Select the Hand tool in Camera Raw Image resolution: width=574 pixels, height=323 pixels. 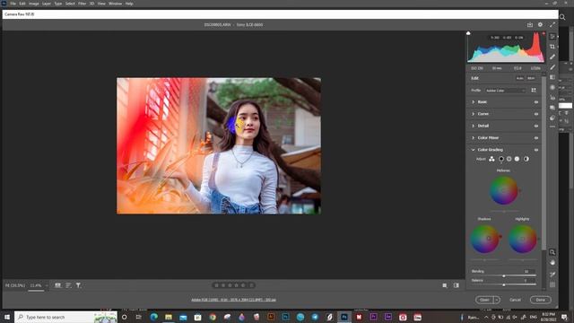[552, 263]
